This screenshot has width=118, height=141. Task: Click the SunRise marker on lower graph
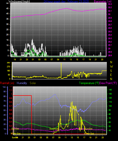(x=54, y=129)
